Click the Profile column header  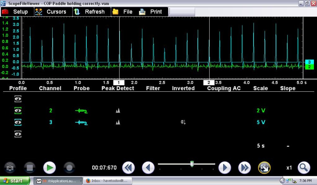coord(18,88)
